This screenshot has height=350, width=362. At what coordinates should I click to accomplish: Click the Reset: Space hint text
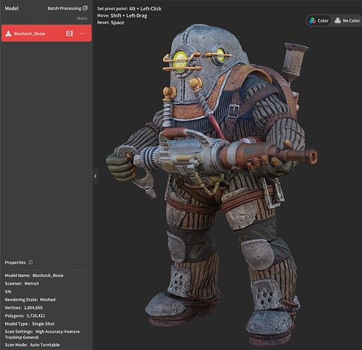pos(110,22)
